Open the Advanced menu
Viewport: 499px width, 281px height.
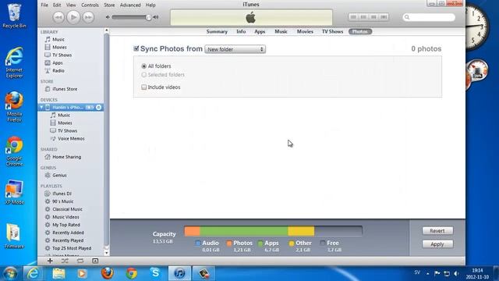130,5
